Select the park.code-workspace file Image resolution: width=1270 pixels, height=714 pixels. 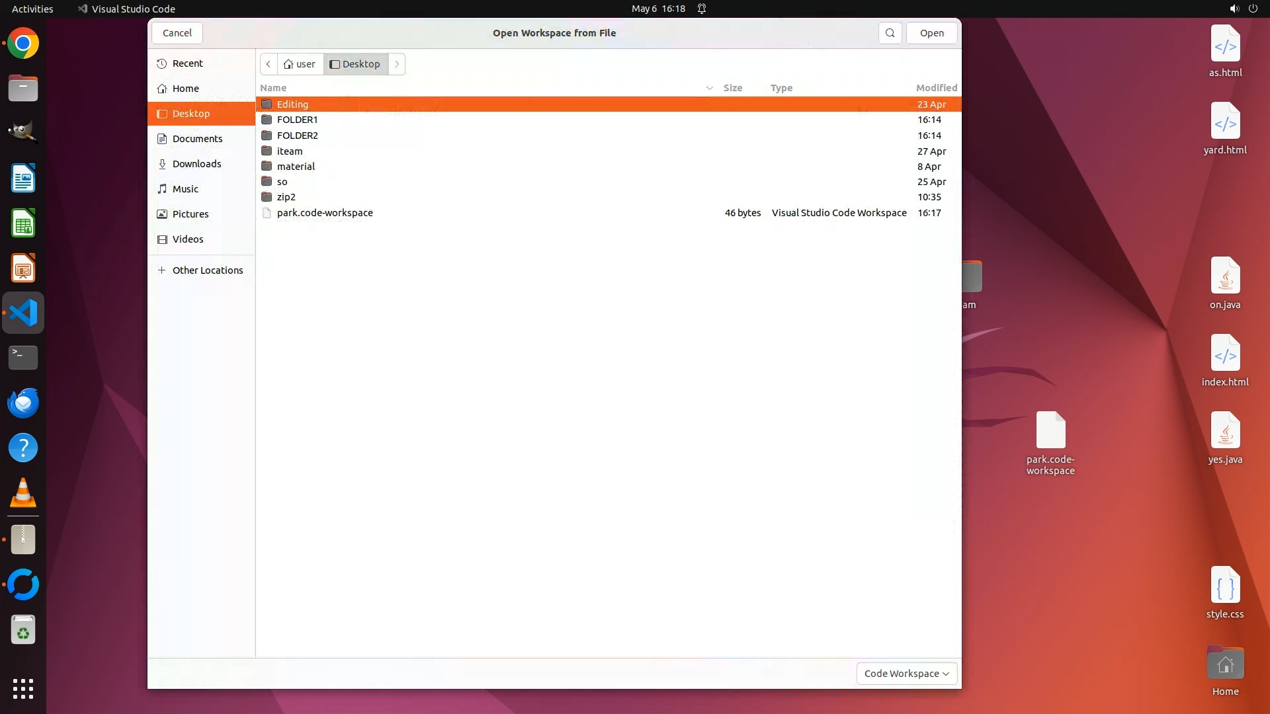325,213
